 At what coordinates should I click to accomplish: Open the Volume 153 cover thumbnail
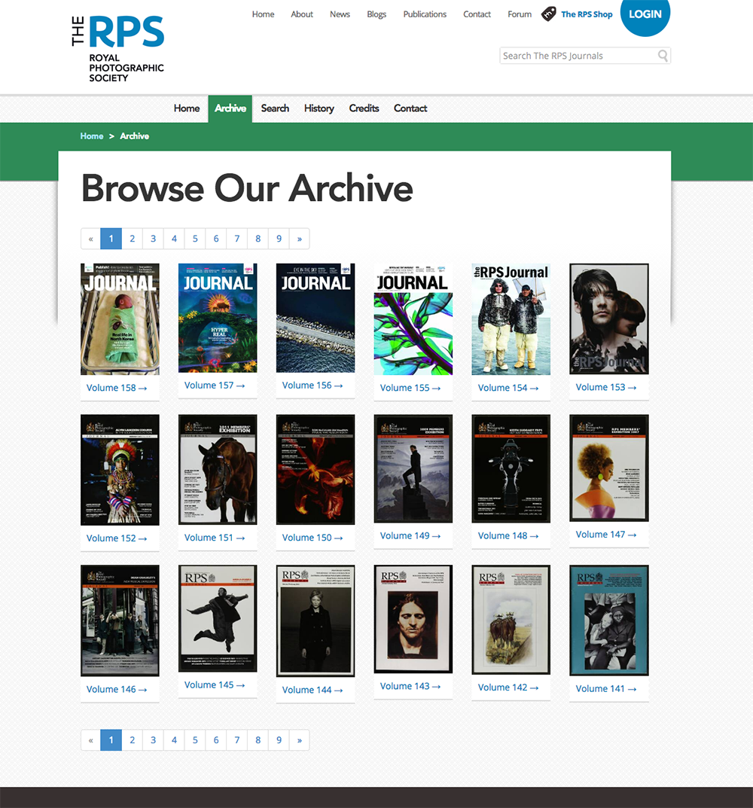[609, 319]
